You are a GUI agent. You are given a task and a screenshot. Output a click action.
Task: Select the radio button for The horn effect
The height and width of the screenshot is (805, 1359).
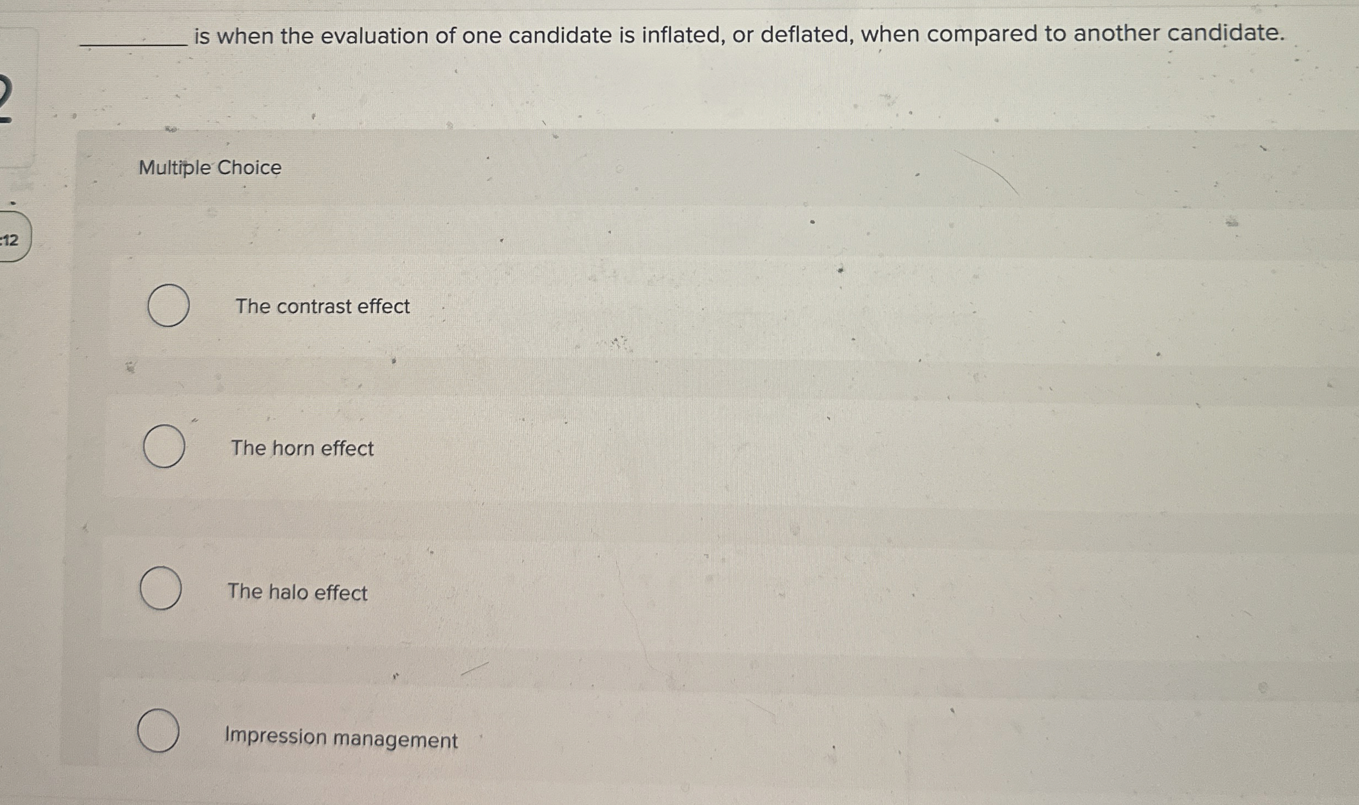click(x=164, y=448)
